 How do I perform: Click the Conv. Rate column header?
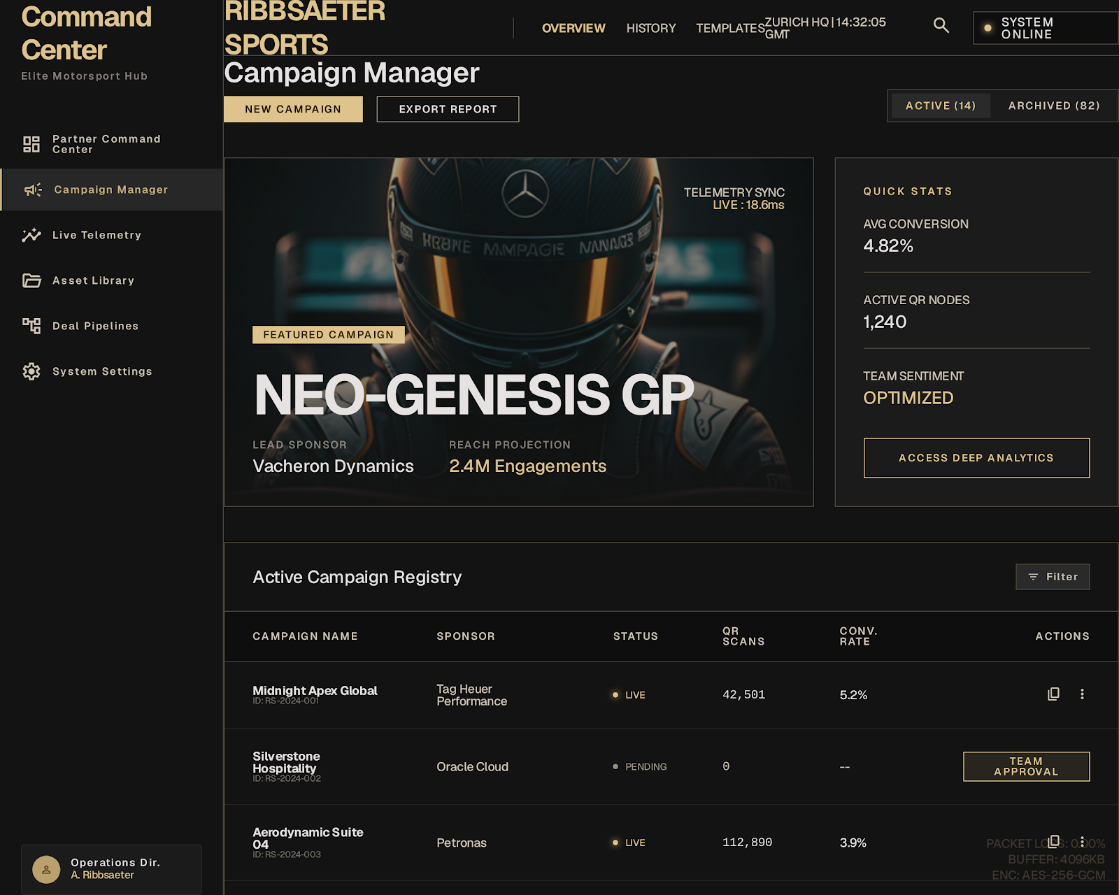858,636
